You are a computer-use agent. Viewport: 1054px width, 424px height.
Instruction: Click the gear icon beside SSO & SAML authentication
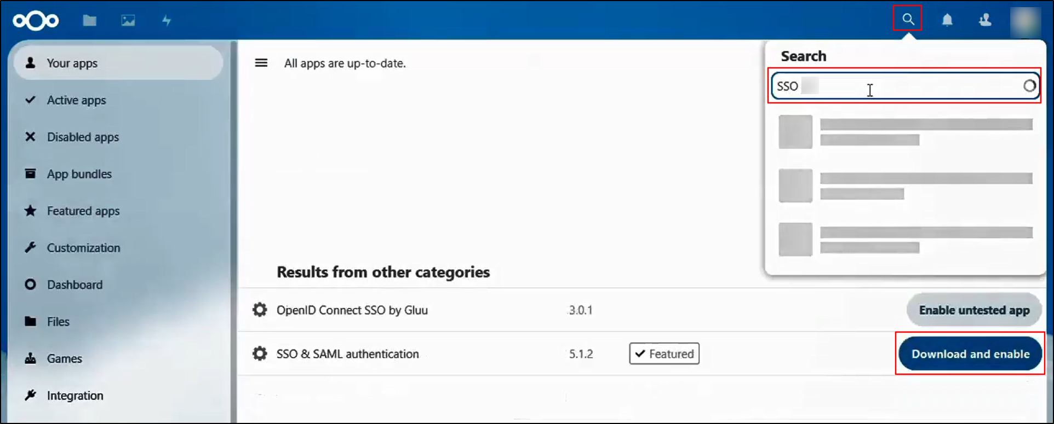click(x=260, y=353)
